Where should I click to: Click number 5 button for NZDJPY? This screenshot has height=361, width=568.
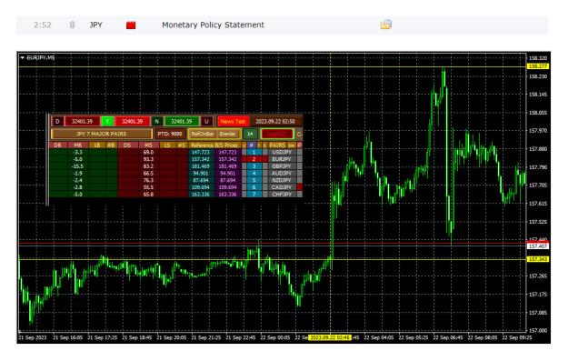tap(254, 180)
